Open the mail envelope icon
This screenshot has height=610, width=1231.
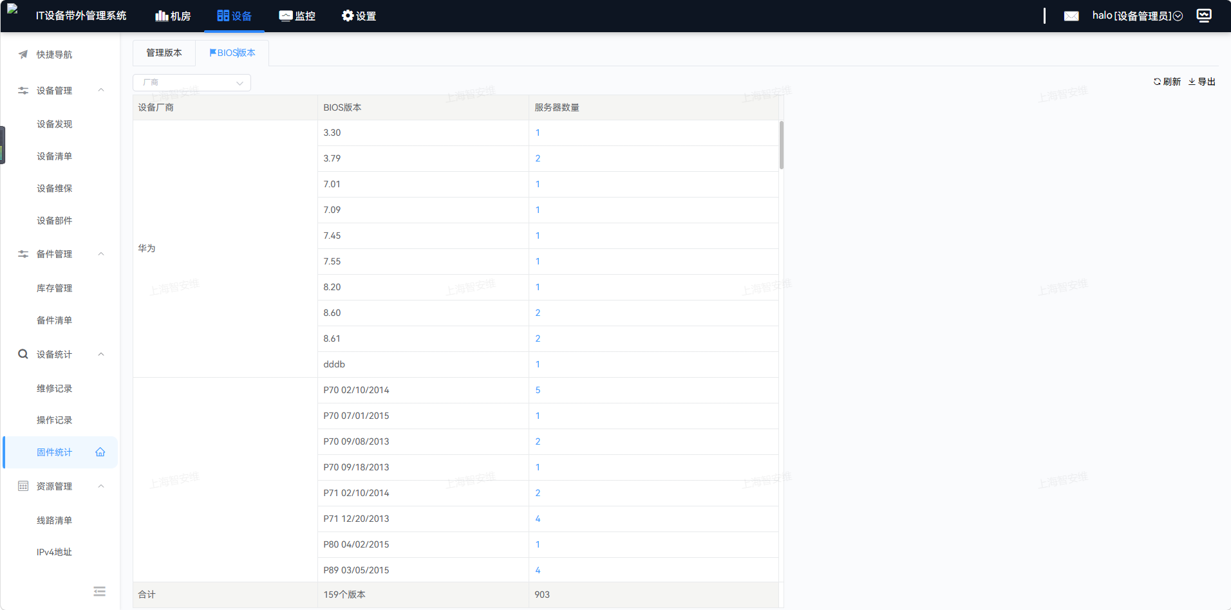(1071, 16)
